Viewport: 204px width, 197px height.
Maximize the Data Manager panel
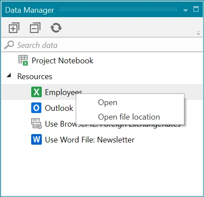click(196, 9)
